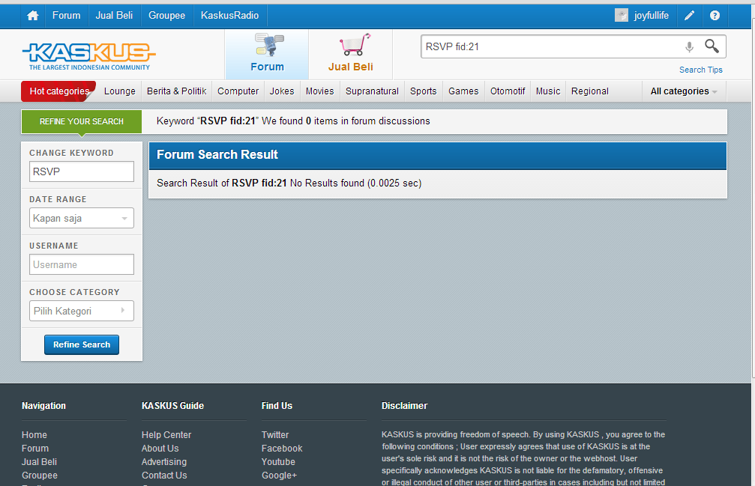Open Jual Beli in the top navigation bar
The image size is (755, 486).
[114, 16]
